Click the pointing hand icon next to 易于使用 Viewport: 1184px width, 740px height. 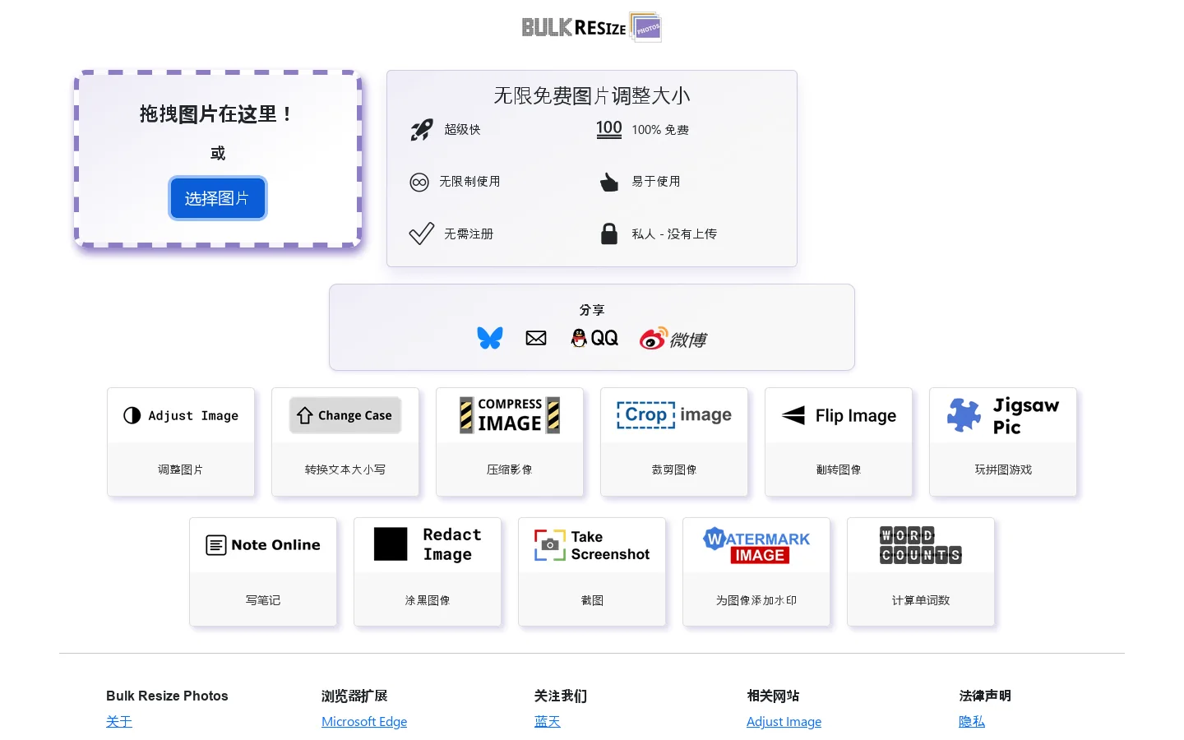[609, 182]
